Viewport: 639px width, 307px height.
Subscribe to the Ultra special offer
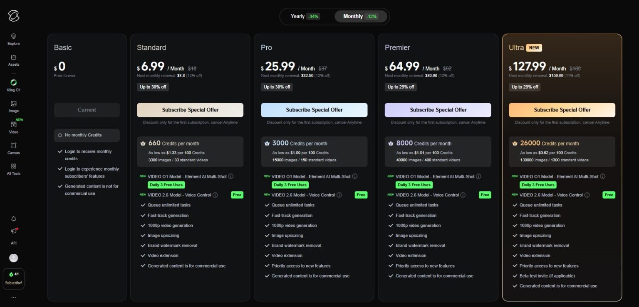[562, 110]
